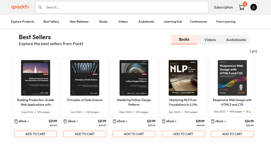Click strikethrough $42.99 original price

201,126
